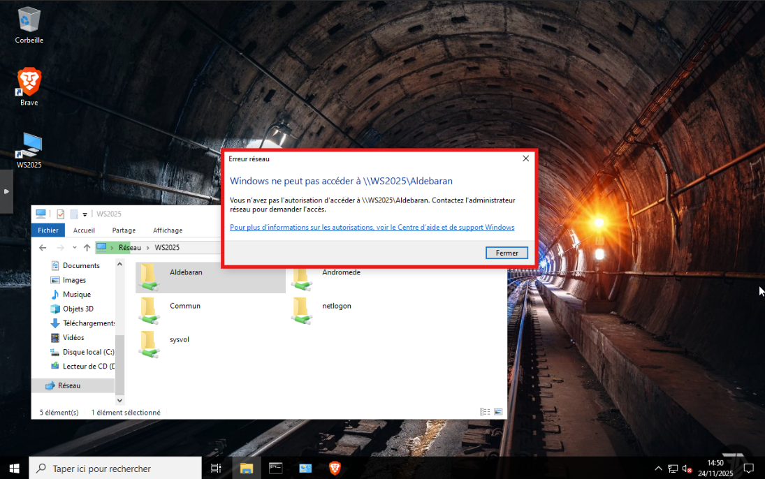The image size is (765, 479).
Task: Open the Affichage ribbon tab
Action: coord(168,230)
